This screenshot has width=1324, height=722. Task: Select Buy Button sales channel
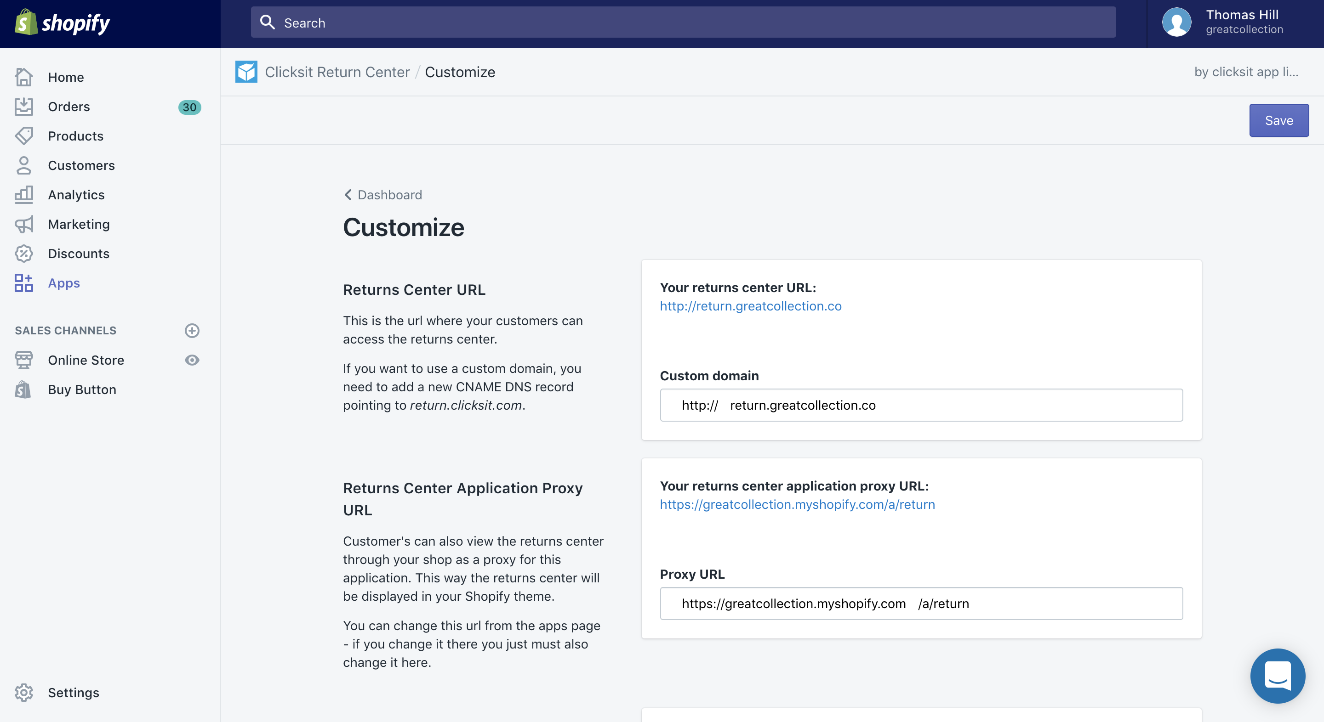[x=82, y=389]
